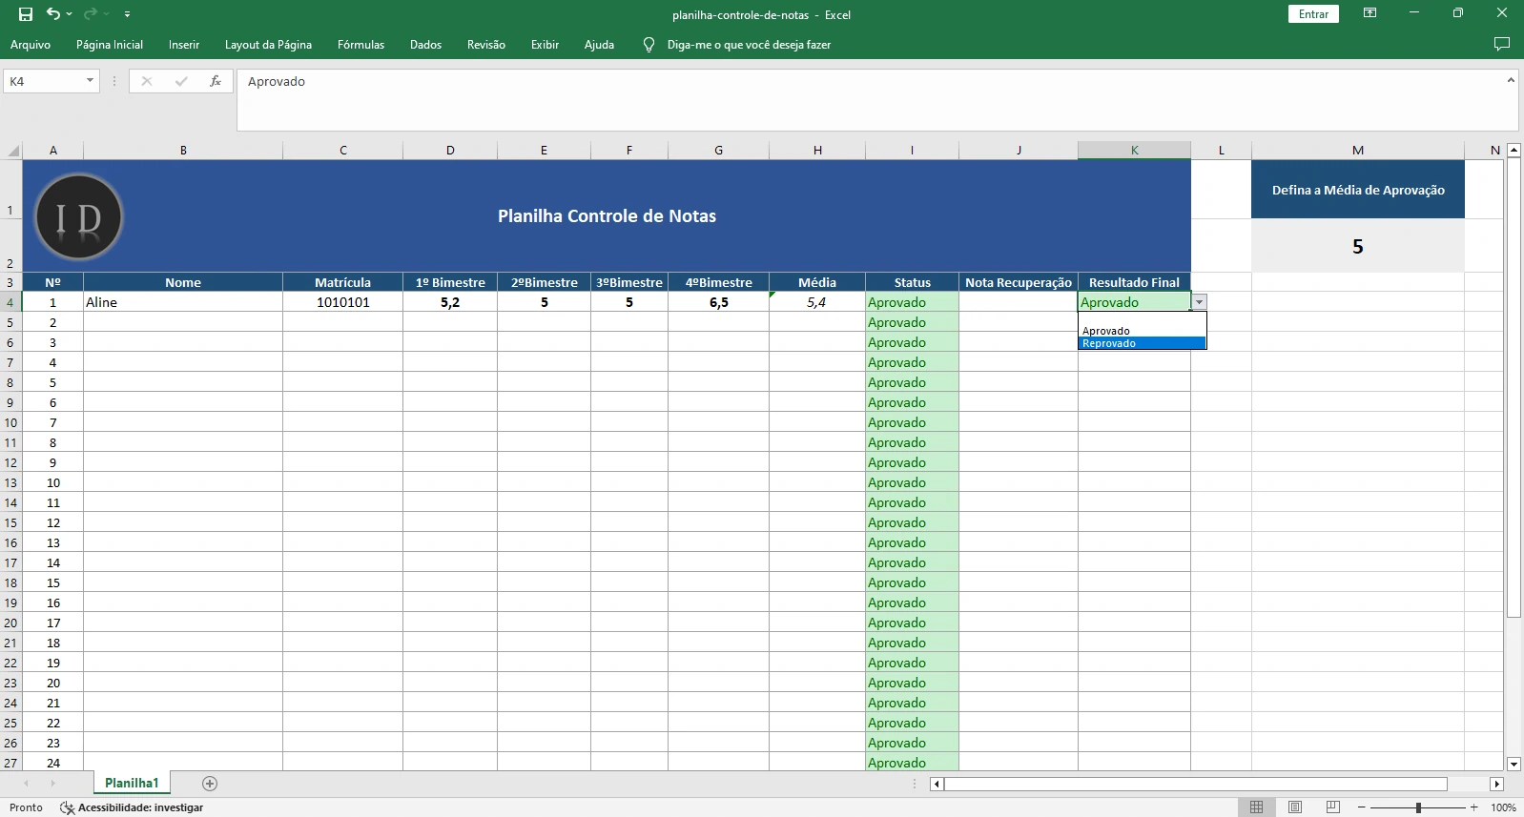Click the Insert Function fx icon

click(x=216, y=81)
